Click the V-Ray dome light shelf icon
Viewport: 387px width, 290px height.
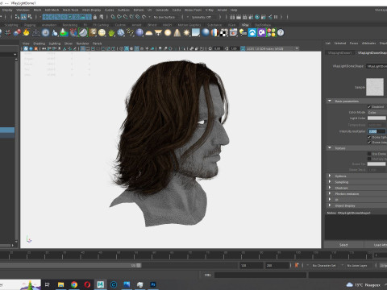click(148, 33)
